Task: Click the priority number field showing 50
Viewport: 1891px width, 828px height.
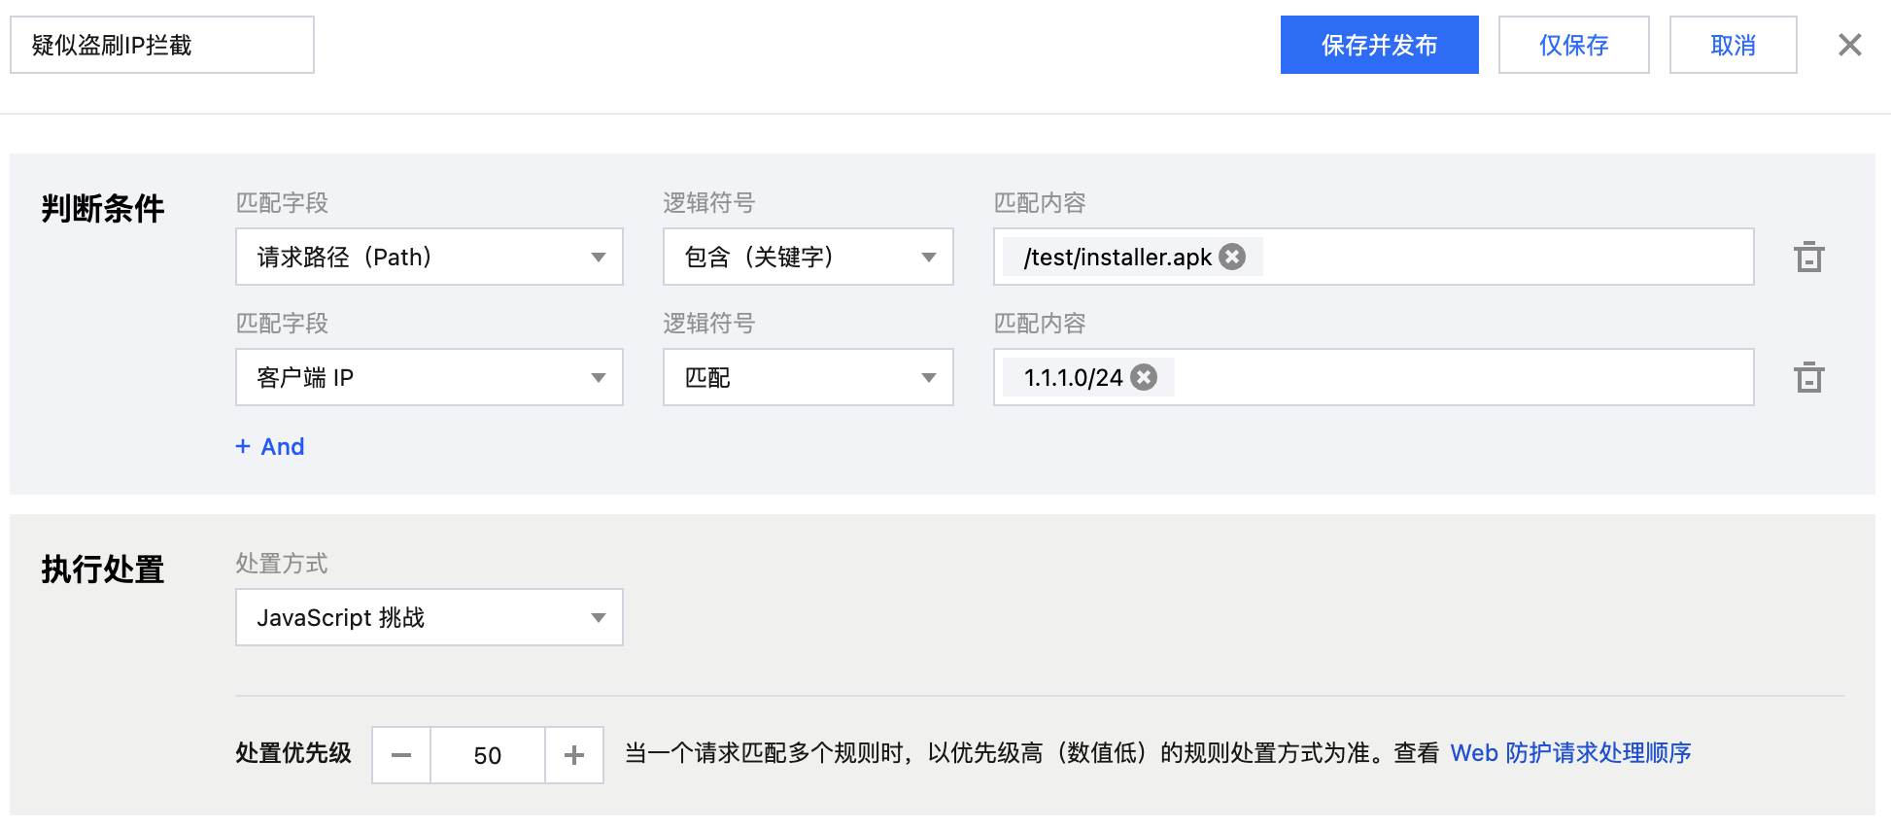Action: 488,755
